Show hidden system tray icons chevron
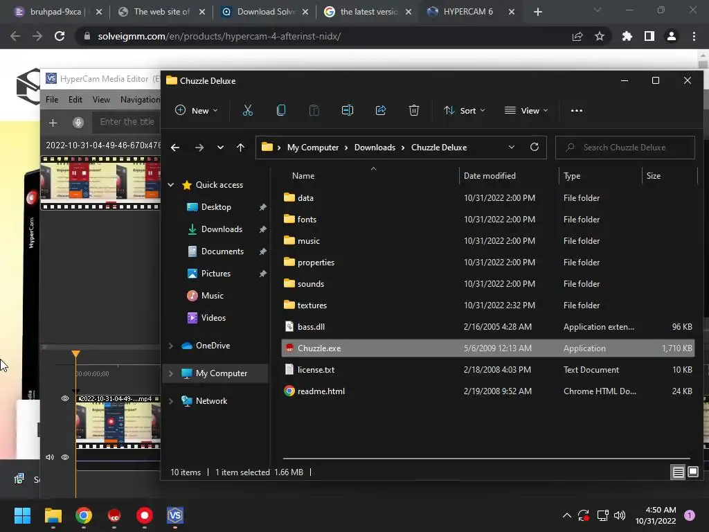The width and height of the screenshot is (709, 532). [x=566, y=515]
